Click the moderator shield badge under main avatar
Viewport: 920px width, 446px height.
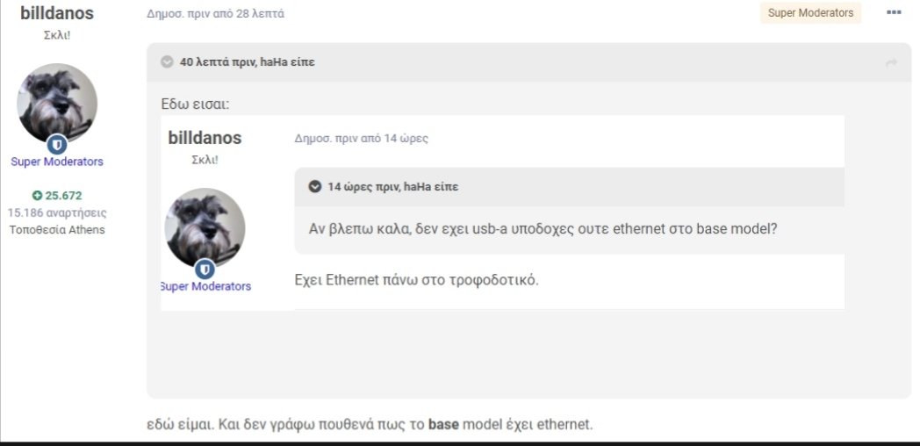pyautogui.click(x=57, y=144)
